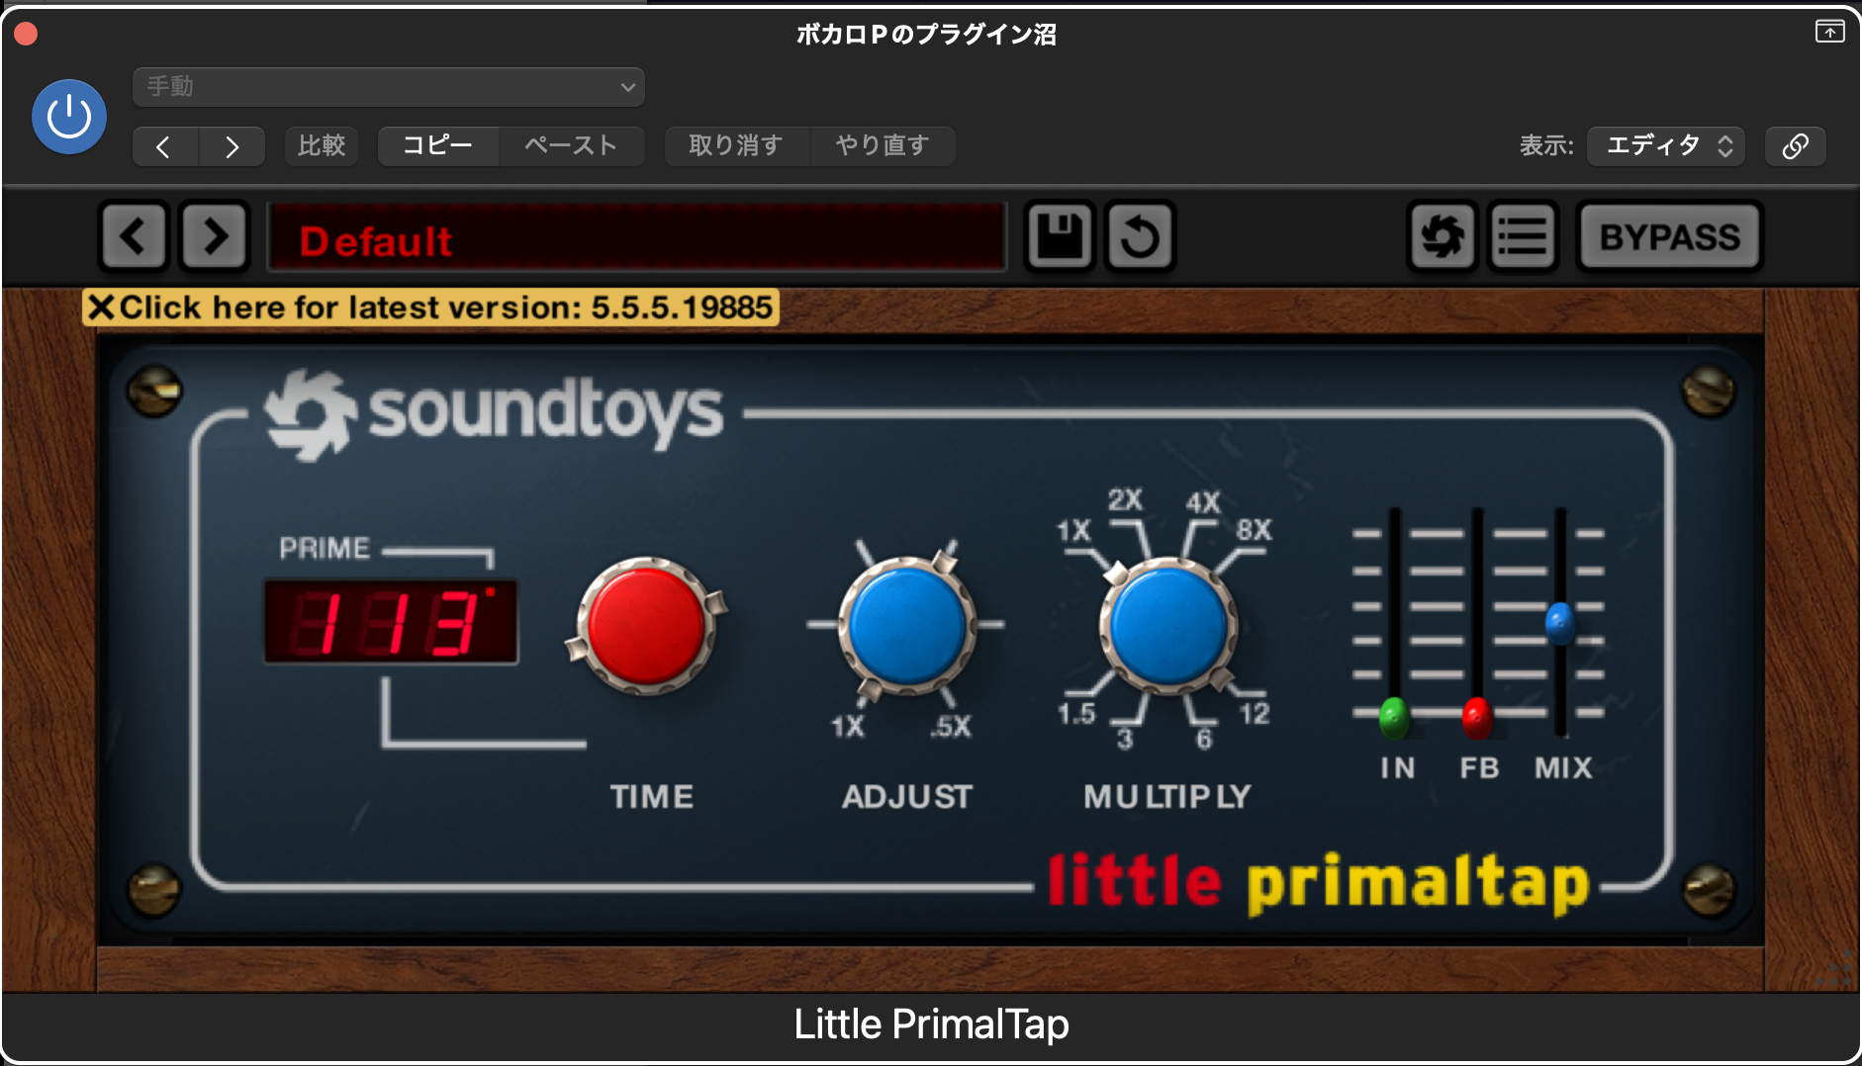Viewport: 1862px width, 1066px height.
Task: Select the 4X multiply setting
Action: point(1203,502)
